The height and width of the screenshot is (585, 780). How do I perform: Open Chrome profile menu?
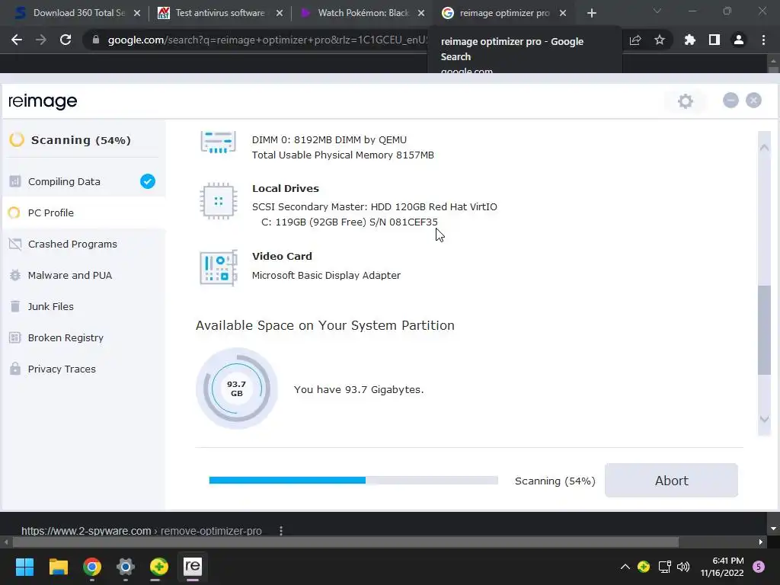point(739,40)
